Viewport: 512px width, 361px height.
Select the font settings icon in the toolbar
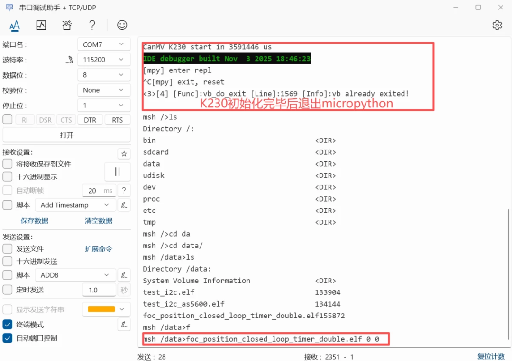[x=15, y=25]
